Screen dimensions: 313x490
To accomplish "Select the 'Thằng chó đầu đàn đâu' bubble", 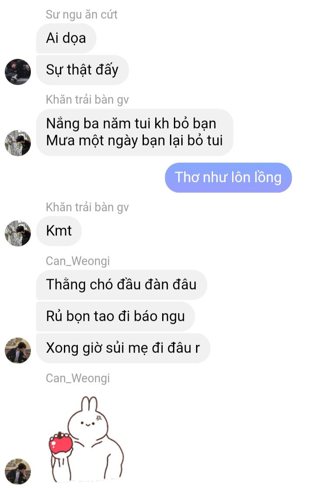I will point(121,285).
